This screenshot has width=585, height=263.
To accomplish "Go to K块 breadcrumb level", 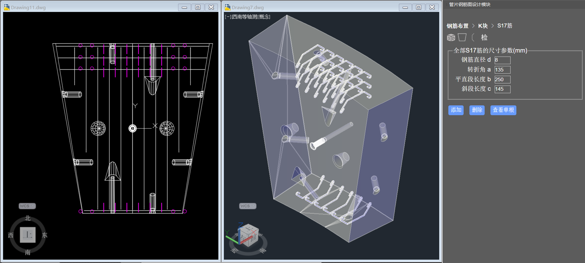I will (483, 26).
